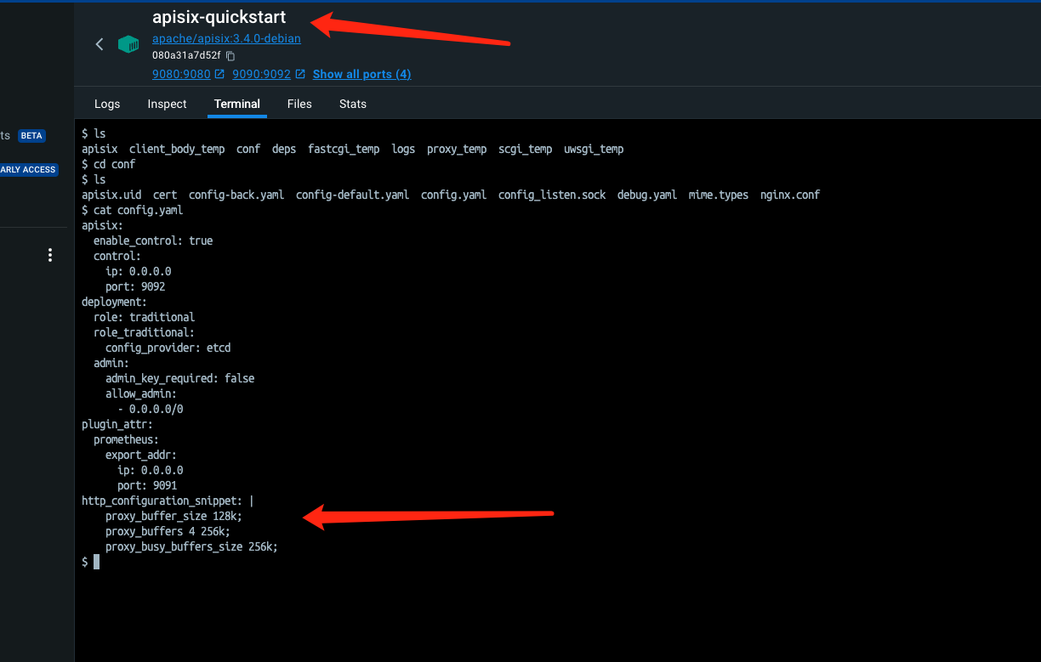Click the 'deployment:' line
Viewport: 1041px width, 662px height.
(x=114, y=302)
